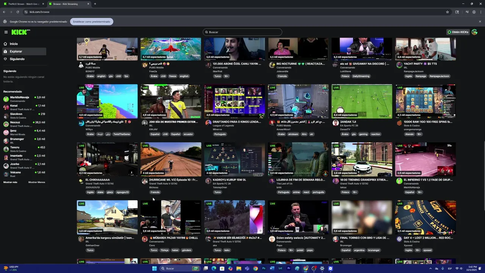
Task: Click Jcorko channel avatar in sidebar
Action: point(6,166)
